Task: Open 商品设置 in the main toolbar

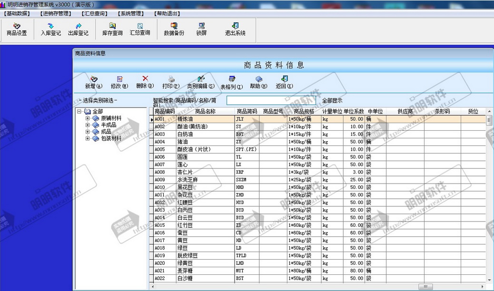Action: point(17,29)
